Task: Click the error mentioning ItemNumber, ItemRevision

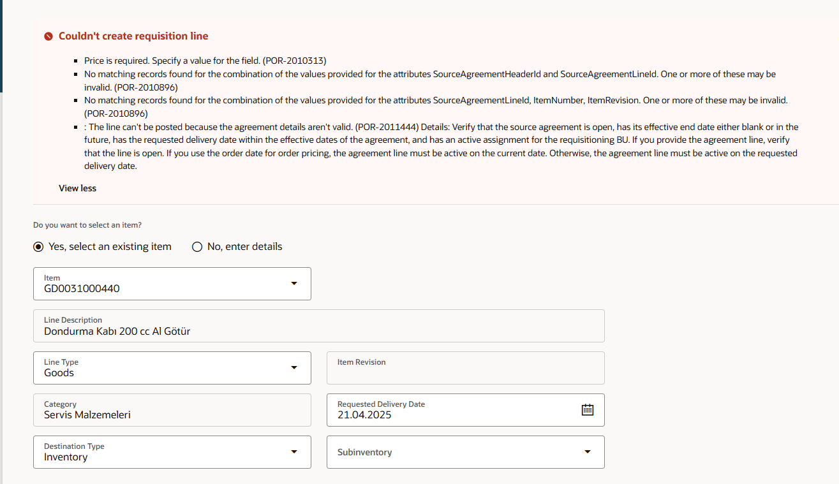Action: pyautogui.click(x=436, y=106)
